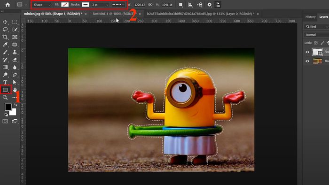Open the dashed stroke type dropdown
This screenshot has height=185, width=329.
[x=118, y=5]
